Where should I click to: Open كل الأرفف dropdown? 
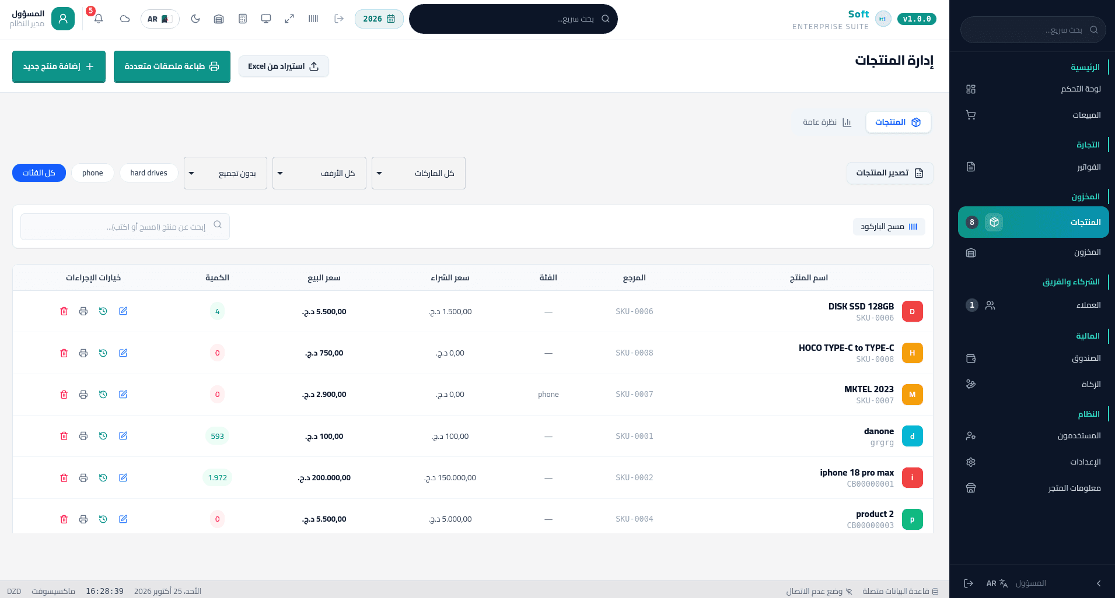(319, 173)
